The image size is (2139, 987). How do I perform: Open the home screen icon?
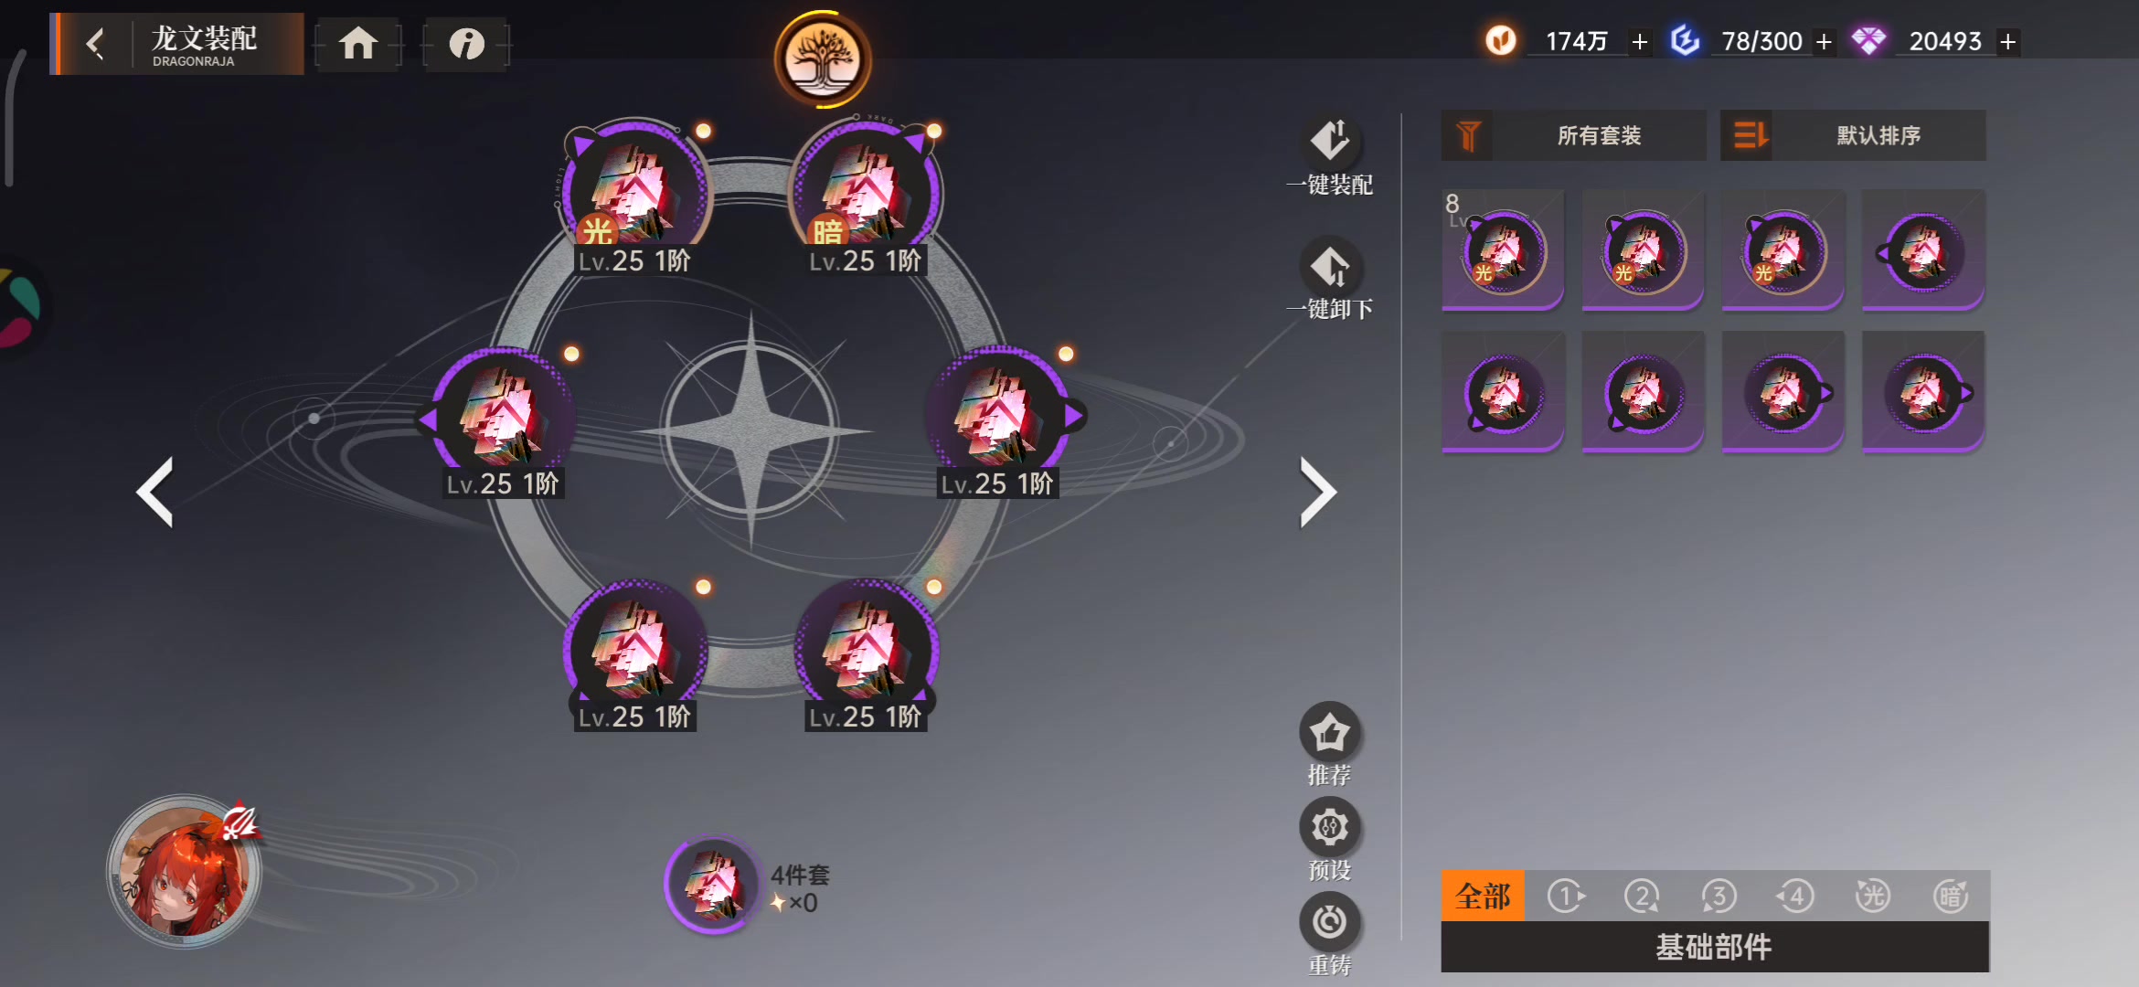(358, 43)
